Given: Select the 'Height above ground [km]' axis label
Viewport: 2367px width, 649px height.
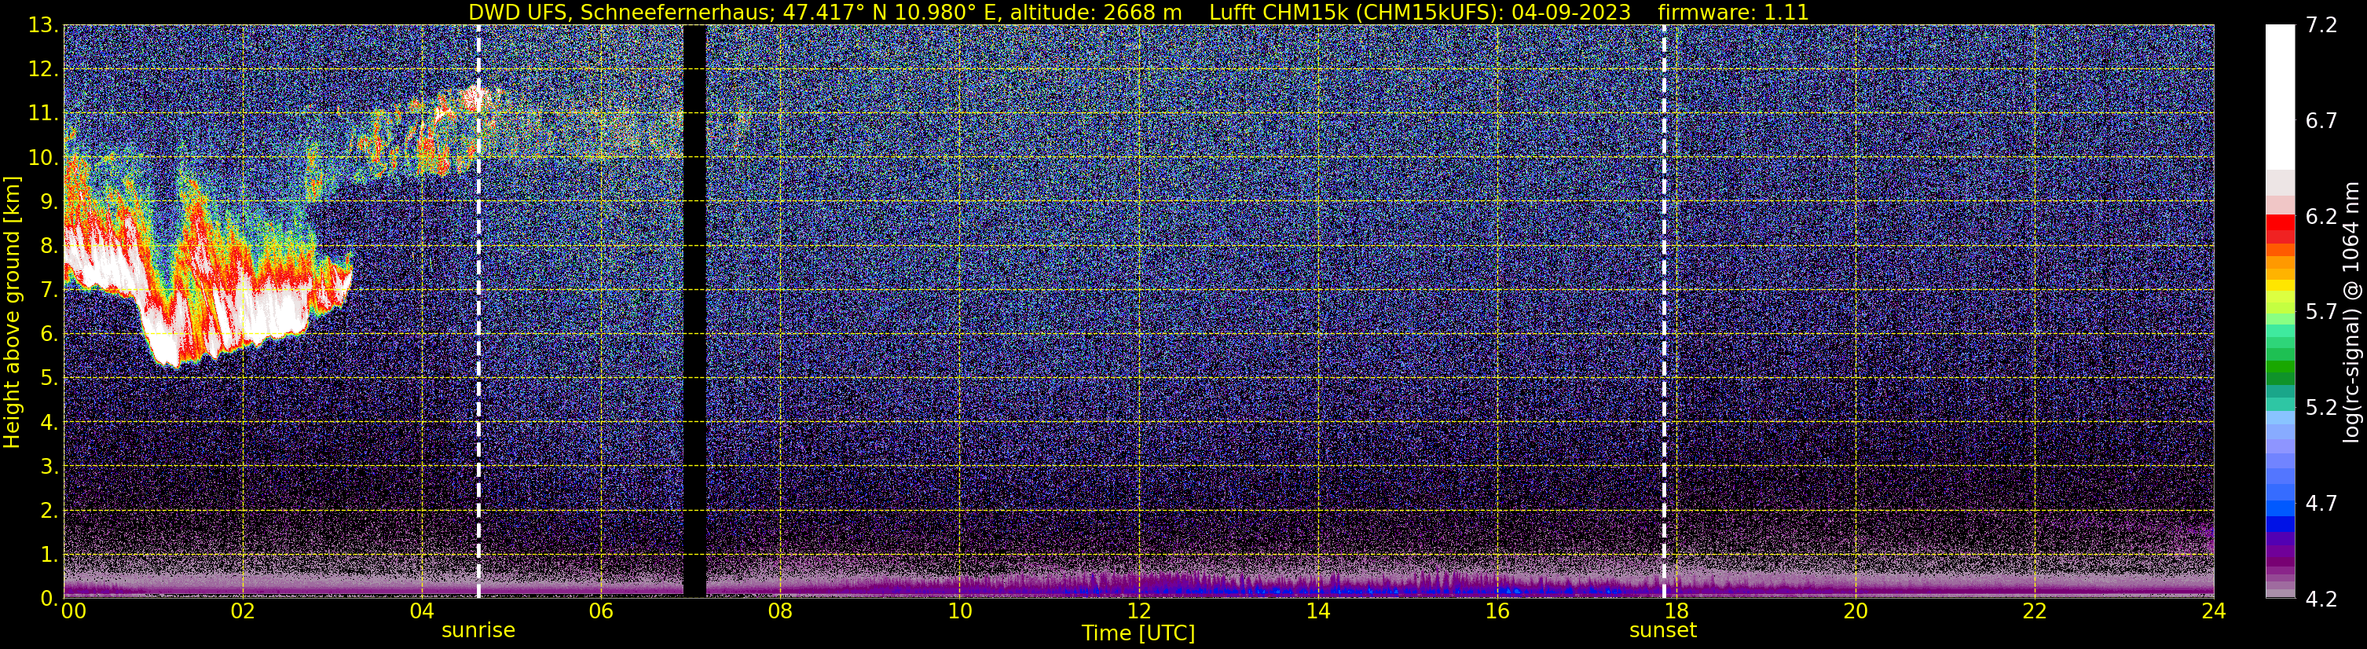Looking at the screenshot, I should [x=12, y=313].
